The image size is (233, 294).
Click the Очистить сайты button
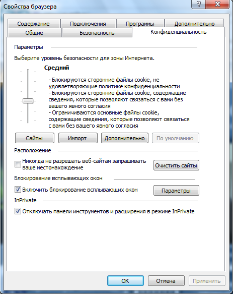point(176,165)
